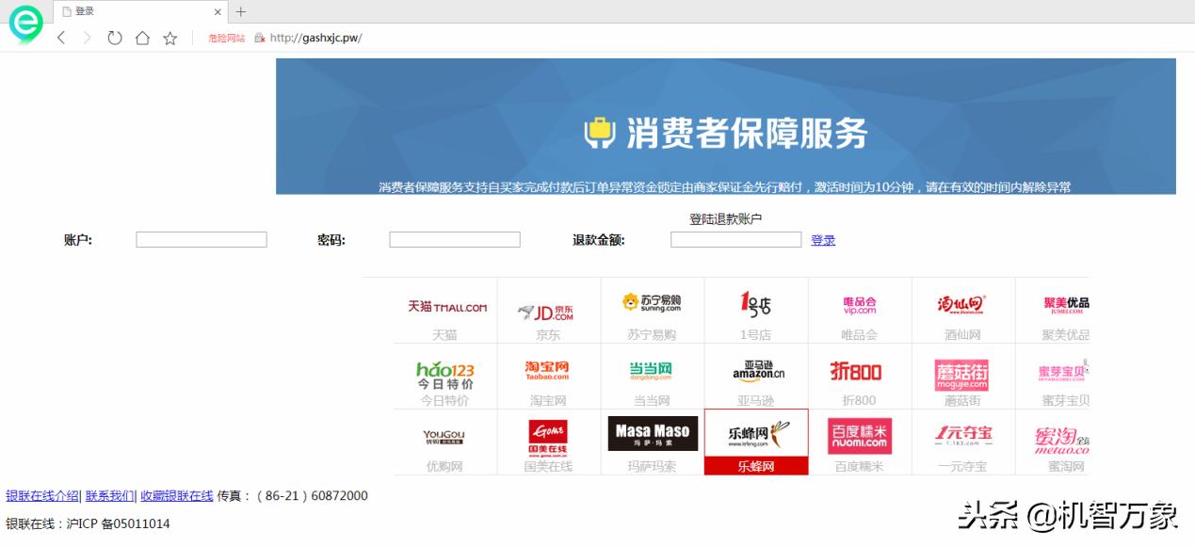Viewport: 1195px width, 547px height.
Task: Click inside the 账户 account input field
Action: pos(201,239)
